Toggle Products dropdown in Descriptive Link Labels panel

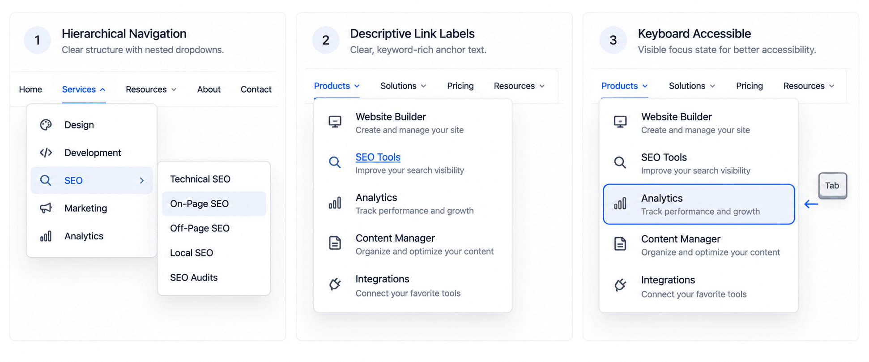tap(337, 86)
